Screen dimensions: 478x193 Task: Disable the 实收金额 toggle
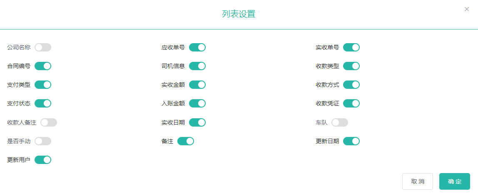coord(197,85)
